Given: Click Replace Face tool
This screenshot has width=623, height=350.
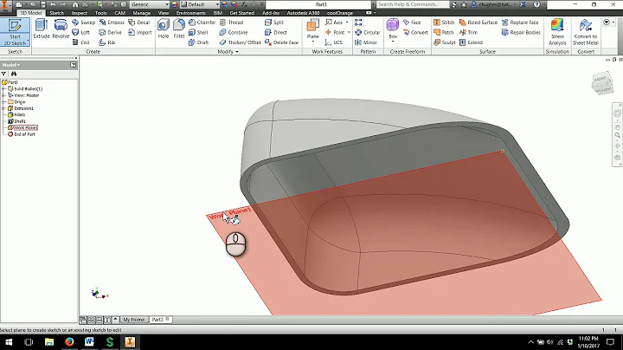Looking at the screenshot, I should [x=520, y=23].
